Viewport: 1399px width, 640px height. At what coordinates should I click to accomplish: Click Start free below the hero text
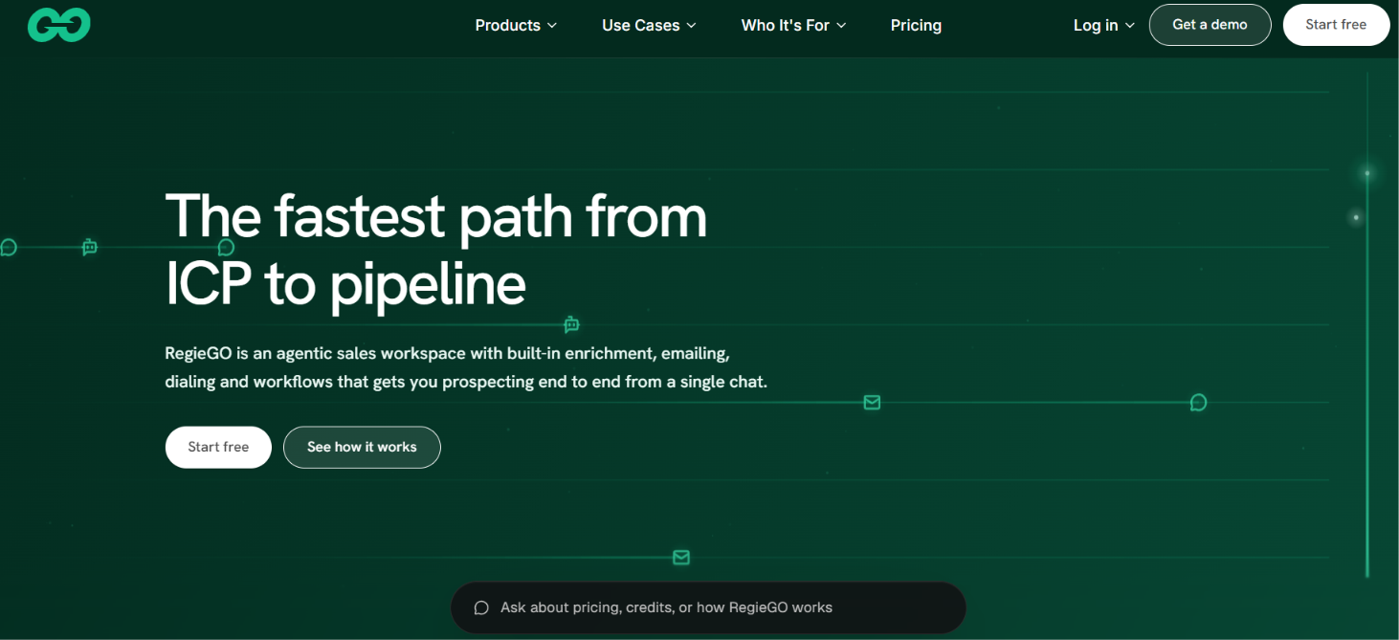coord(218,447)
